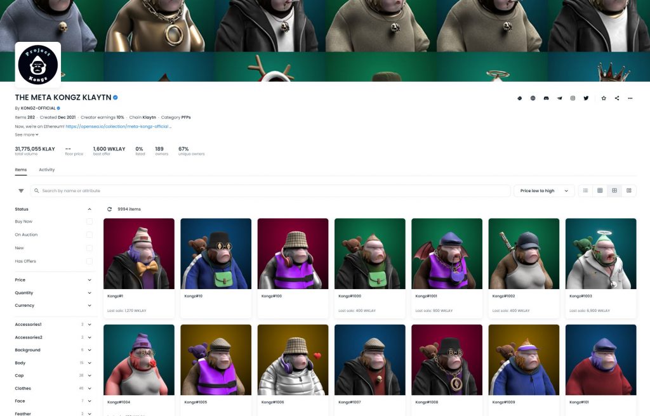Click the search magnifier icon
Image resolution: width=650 pixels, height=416 pixels.
[36, 191]
